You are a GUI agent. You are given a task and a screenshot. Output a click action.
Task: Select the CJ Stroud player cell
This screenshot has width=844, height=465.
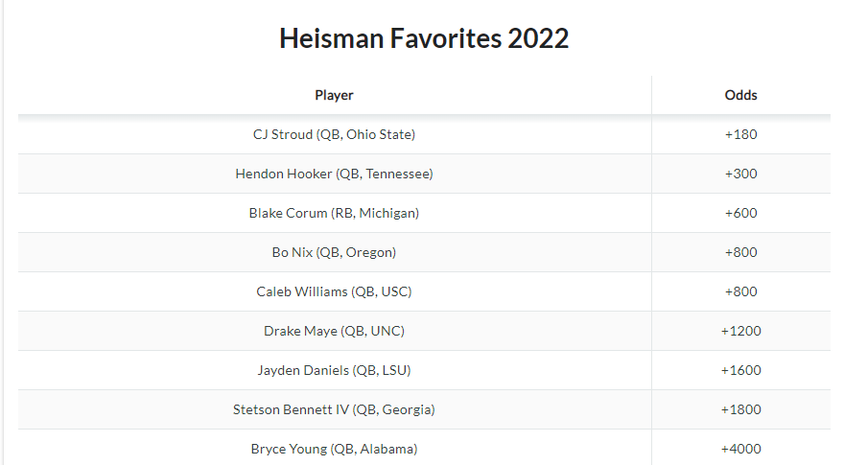tap(334, 134)
